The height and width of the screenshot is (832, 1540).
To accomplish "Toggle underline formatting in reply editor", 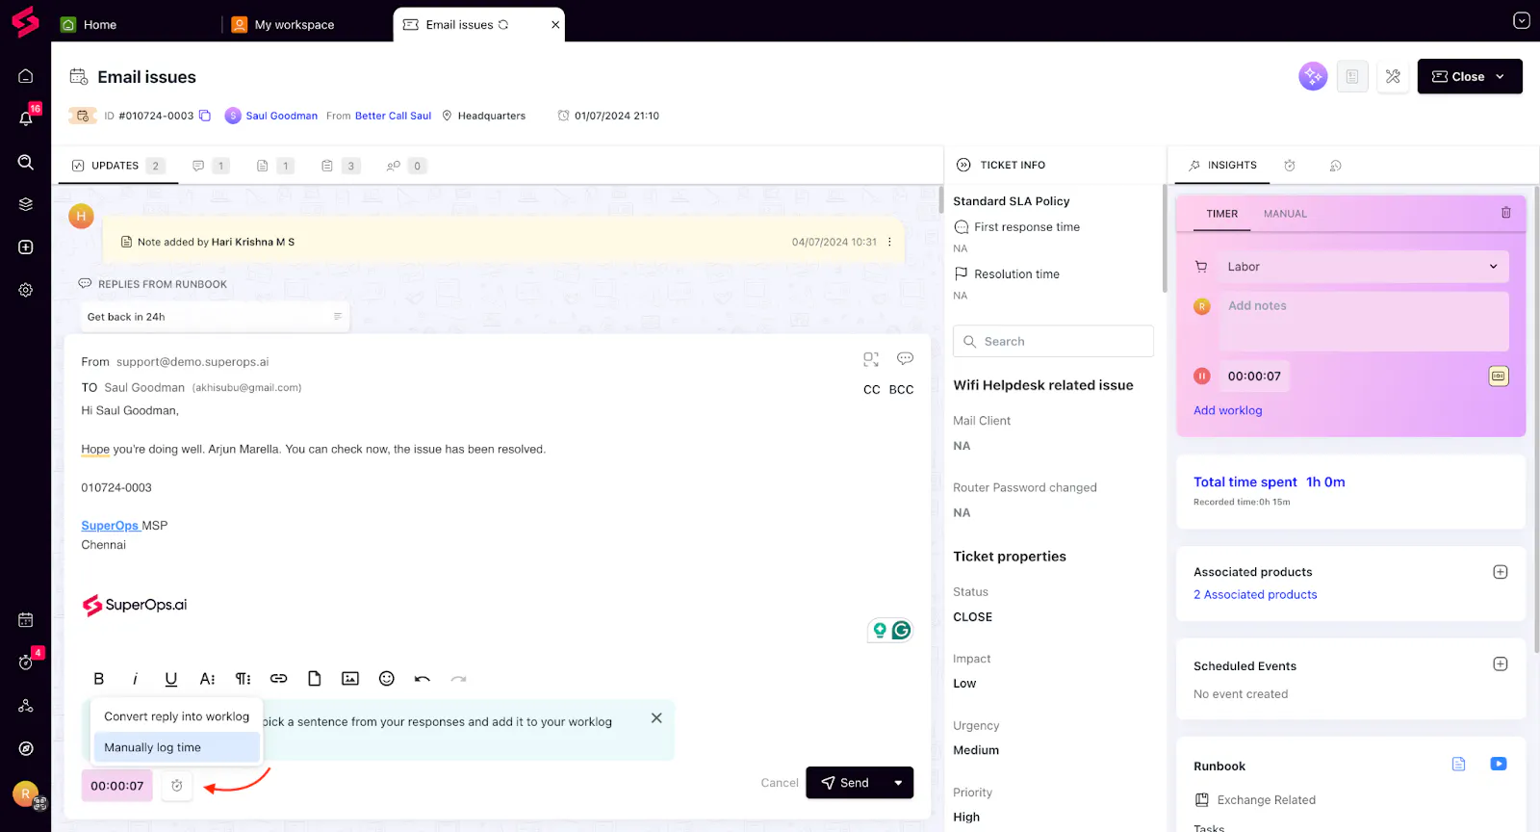I will pyautogui.click(x=171, y=679).
